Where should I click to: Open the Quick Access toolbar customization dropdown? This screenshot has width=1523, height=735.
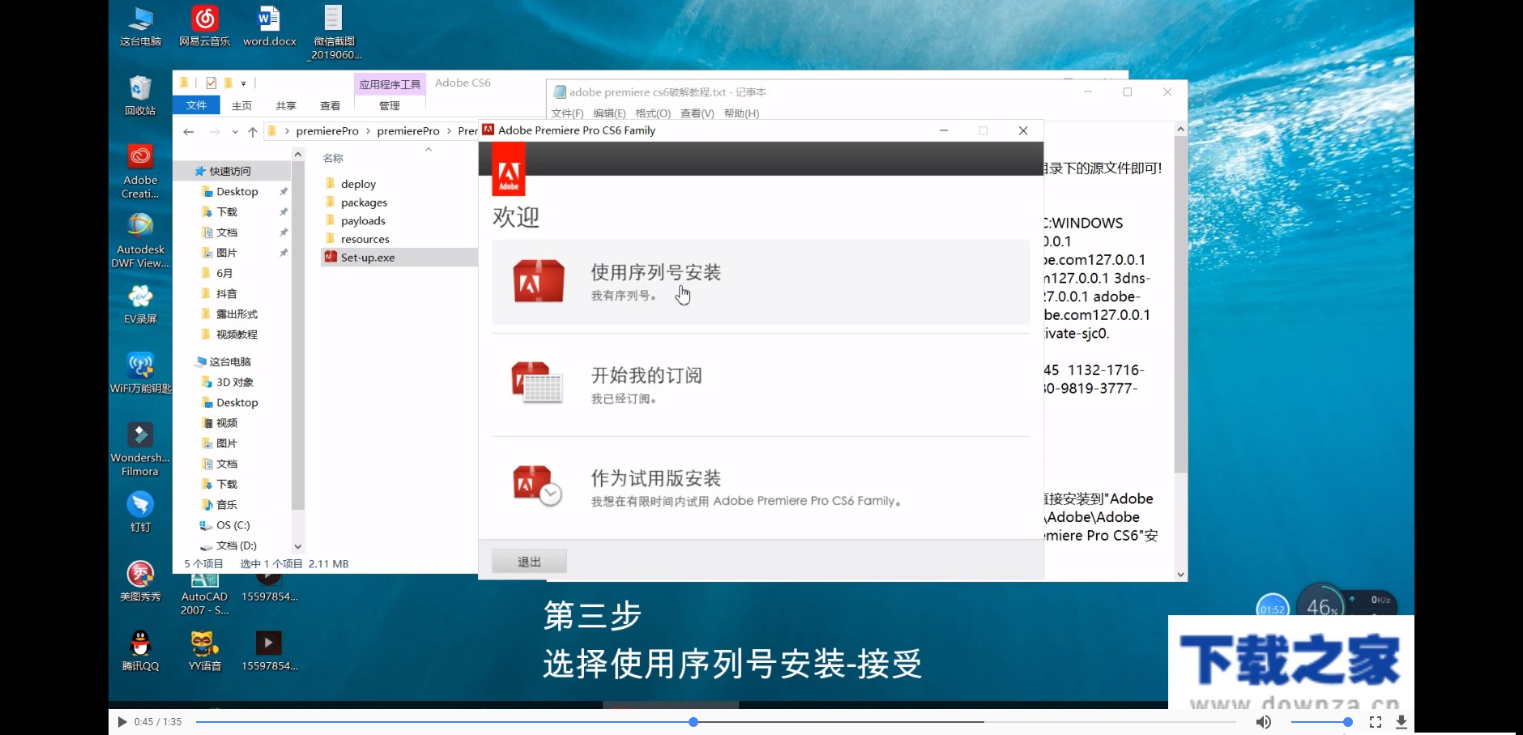pyautogui.click(x=244, y=83)
